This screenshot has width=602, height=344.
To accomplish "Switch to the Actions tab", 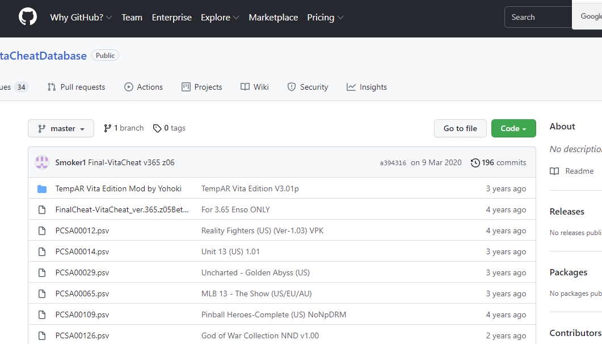I will (144, 87).
